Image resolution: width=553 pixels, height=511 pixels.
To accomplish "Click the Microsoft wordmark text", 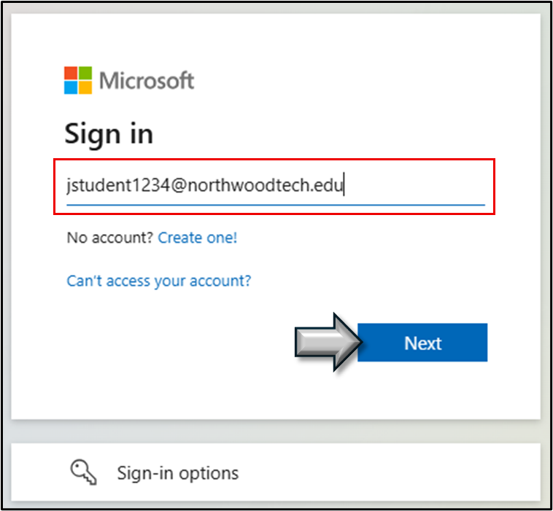I will (x=147, y=81).
